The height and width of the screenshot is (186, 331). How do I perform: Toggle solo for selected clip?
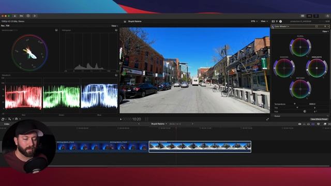coord(308,124)
